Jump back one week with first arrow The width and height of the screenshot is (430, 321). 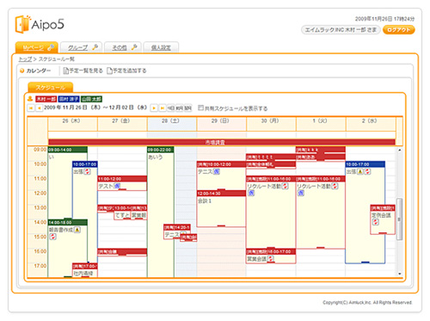click(31, 108)
